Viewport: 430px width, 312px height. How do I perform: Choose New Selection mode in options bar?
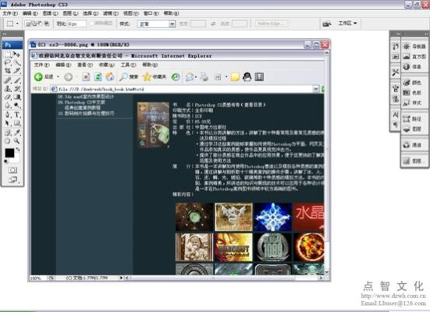(27, 24)
